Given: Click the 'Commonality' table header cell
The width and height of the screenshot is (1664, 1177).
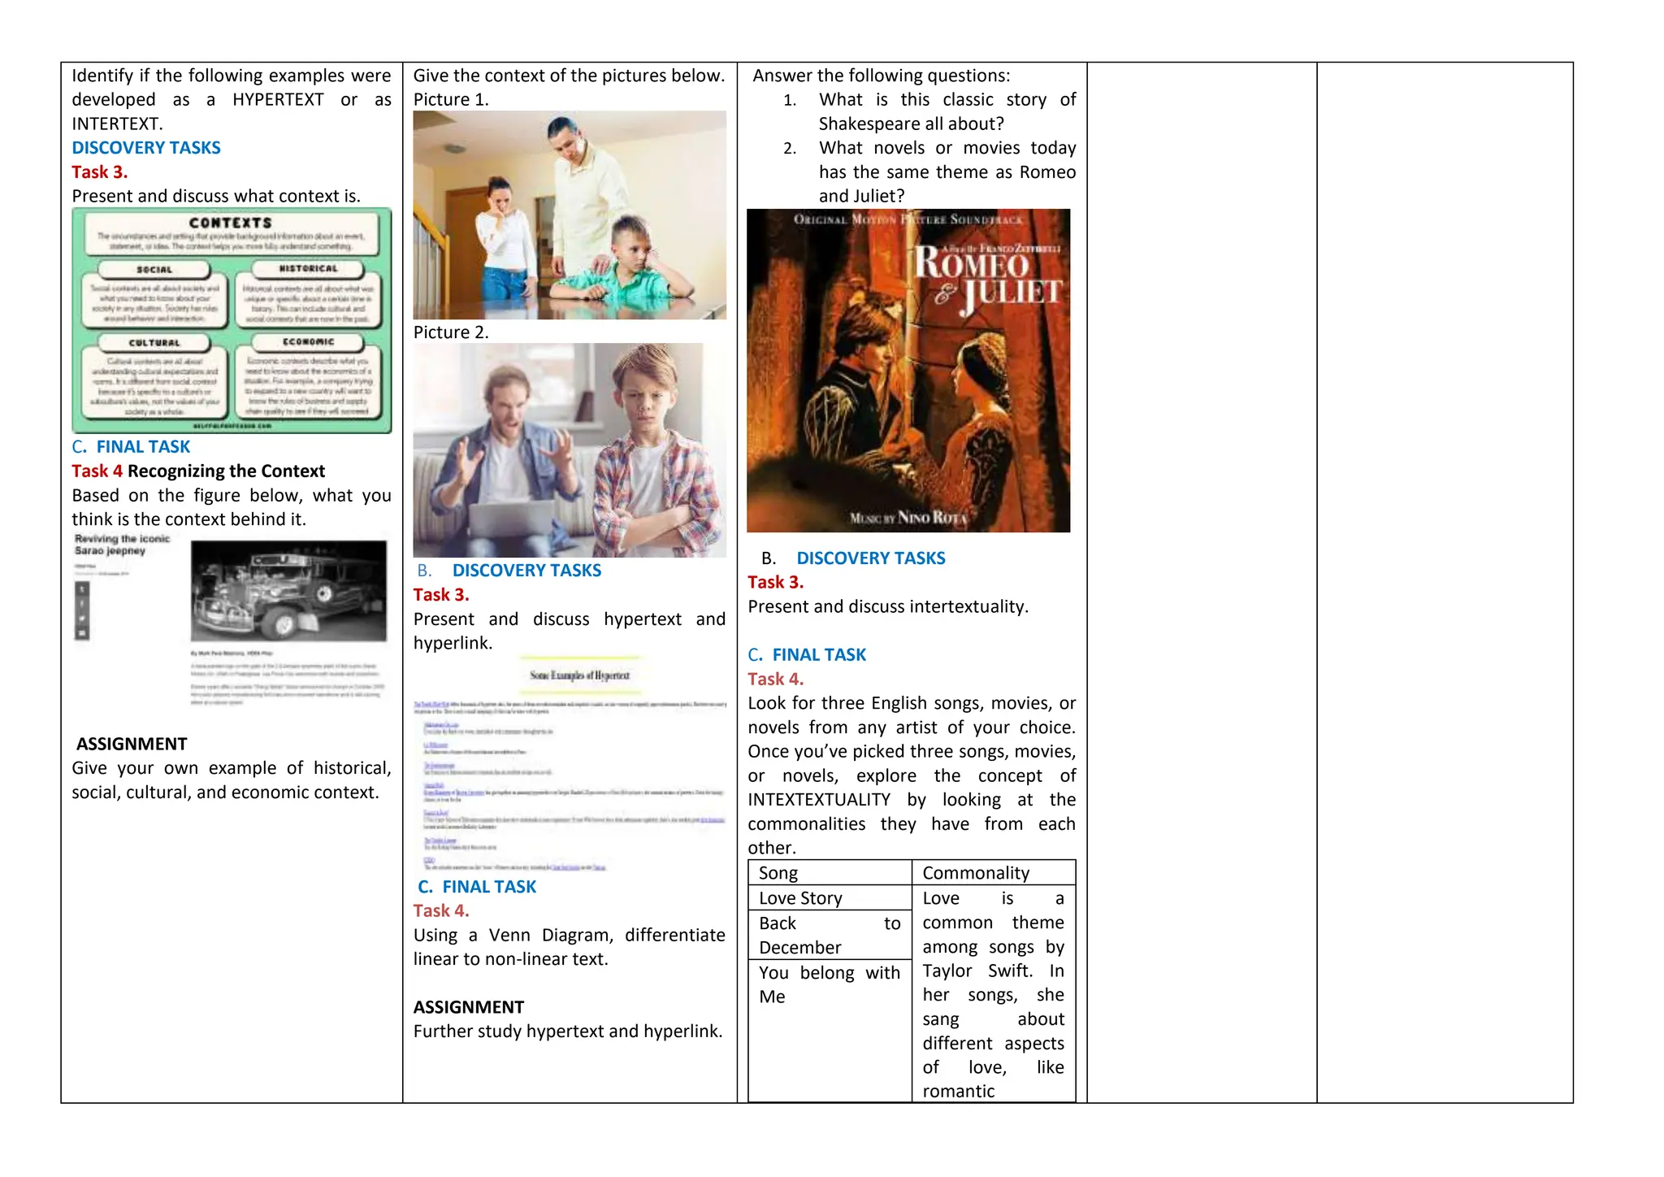Looking at the screenshot, I should click(994, 873).
